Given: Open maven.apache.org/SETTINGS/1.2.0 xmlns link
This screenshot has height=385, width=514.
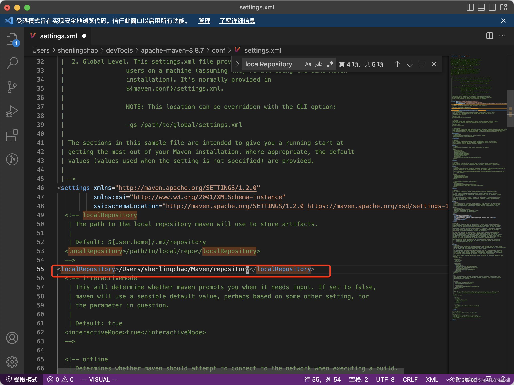Looking at the screenshot, I should 188,188.
